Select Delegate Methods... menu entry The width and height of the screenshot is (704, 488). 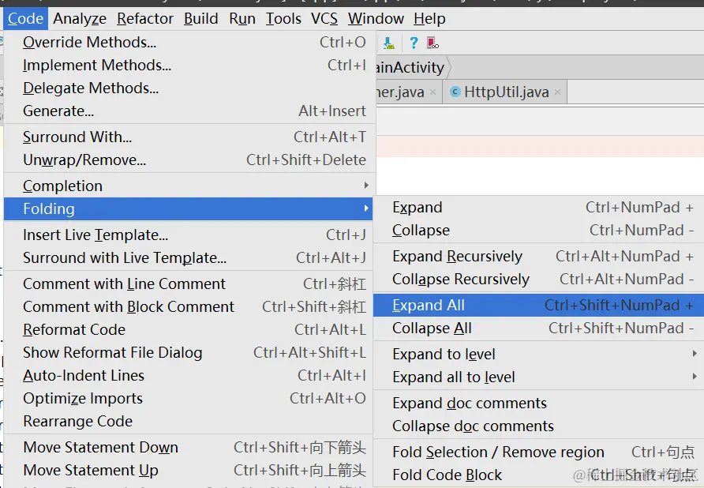click(x=189, y=88)
